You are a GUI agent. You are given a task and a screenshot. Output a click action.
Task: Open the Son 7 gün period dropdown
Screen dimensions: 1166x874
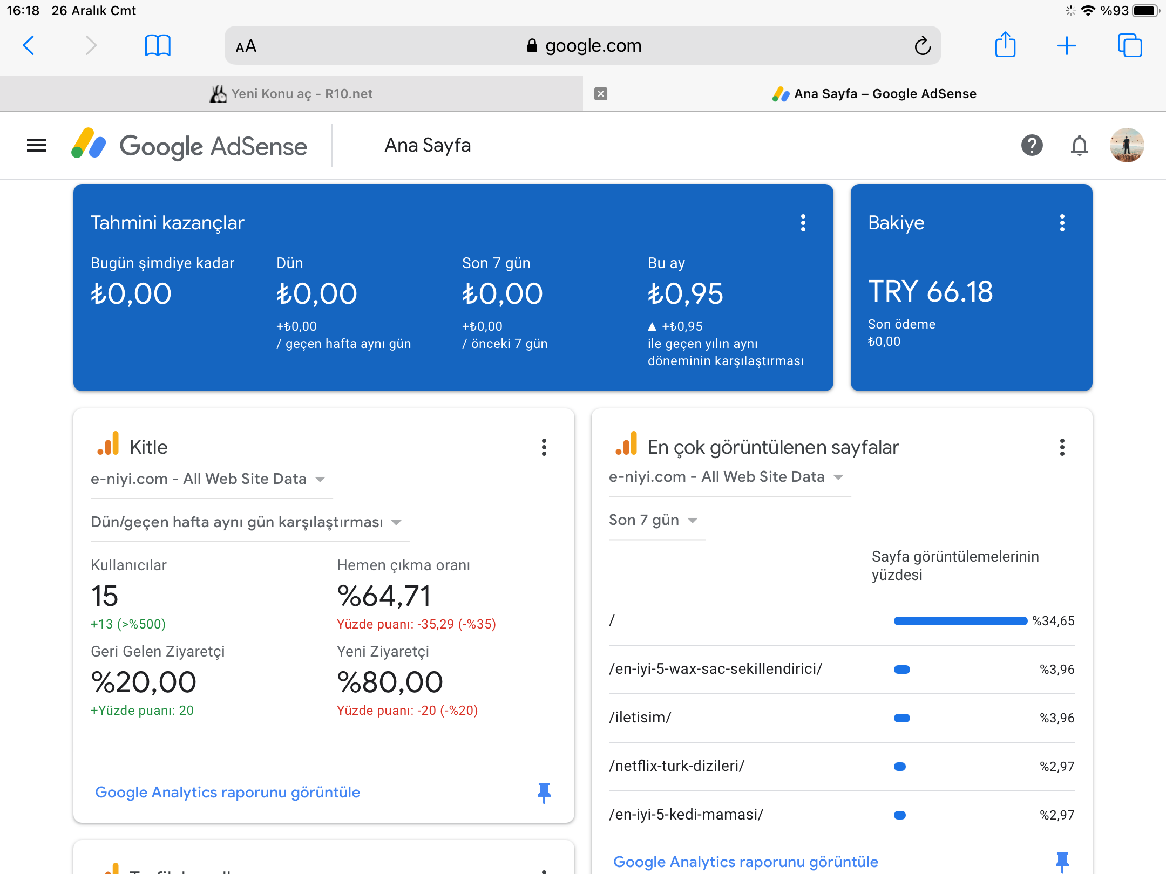click(x=657, y=520)
